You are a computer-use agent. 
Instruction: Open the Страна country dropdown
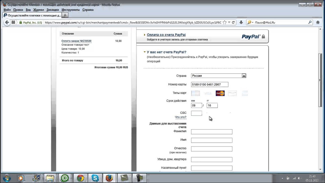point(219,76)
